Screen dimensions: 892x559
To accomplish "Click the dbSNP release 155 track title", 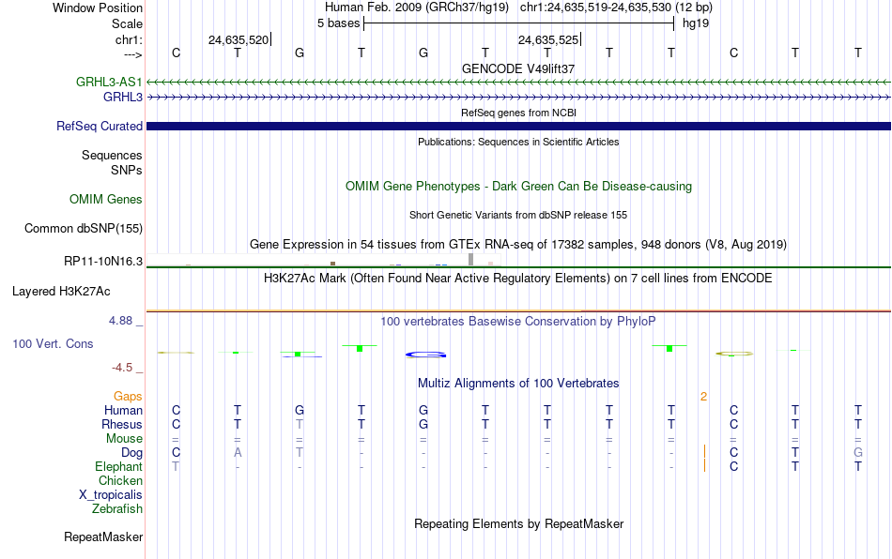I will (518, 216).
